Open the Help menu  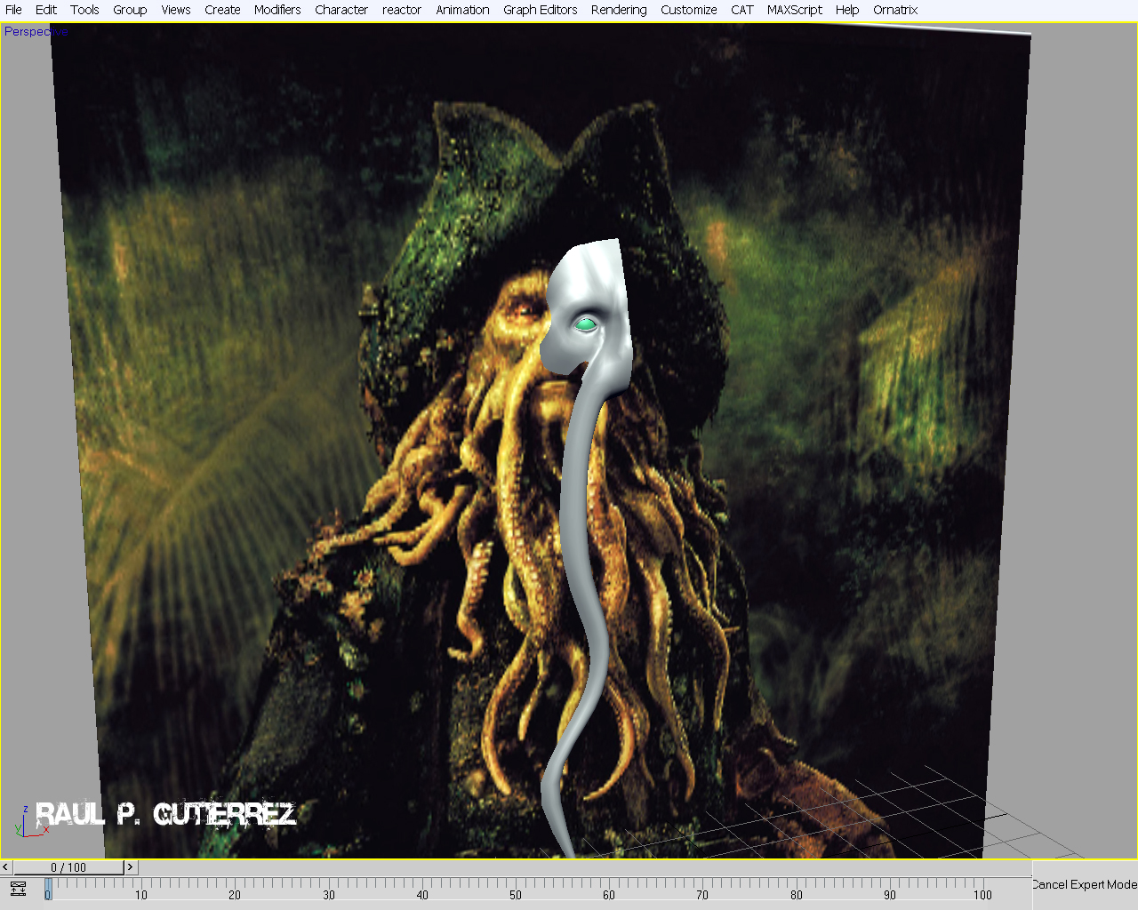coord(847,10)
